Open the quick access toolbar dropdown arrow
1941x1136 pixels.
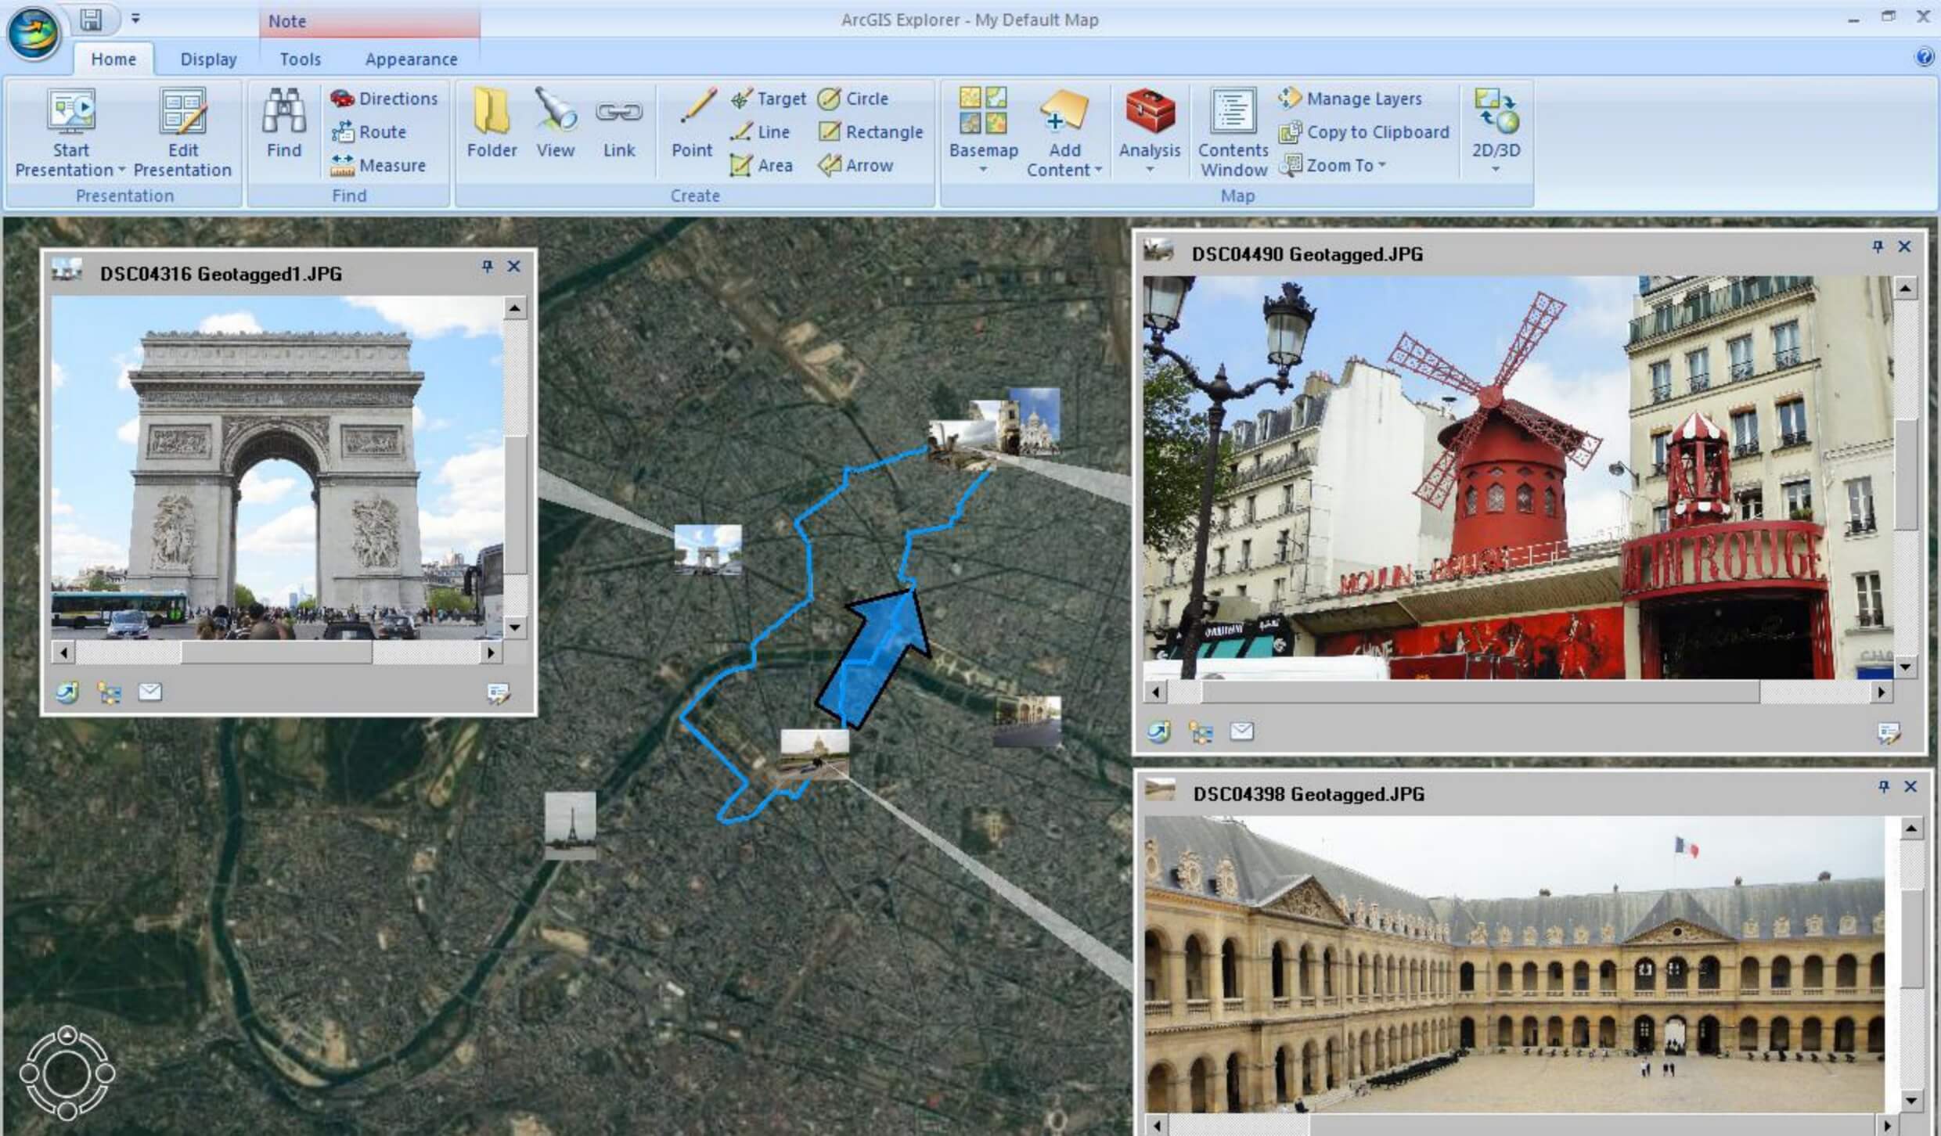tap(135, 19)
